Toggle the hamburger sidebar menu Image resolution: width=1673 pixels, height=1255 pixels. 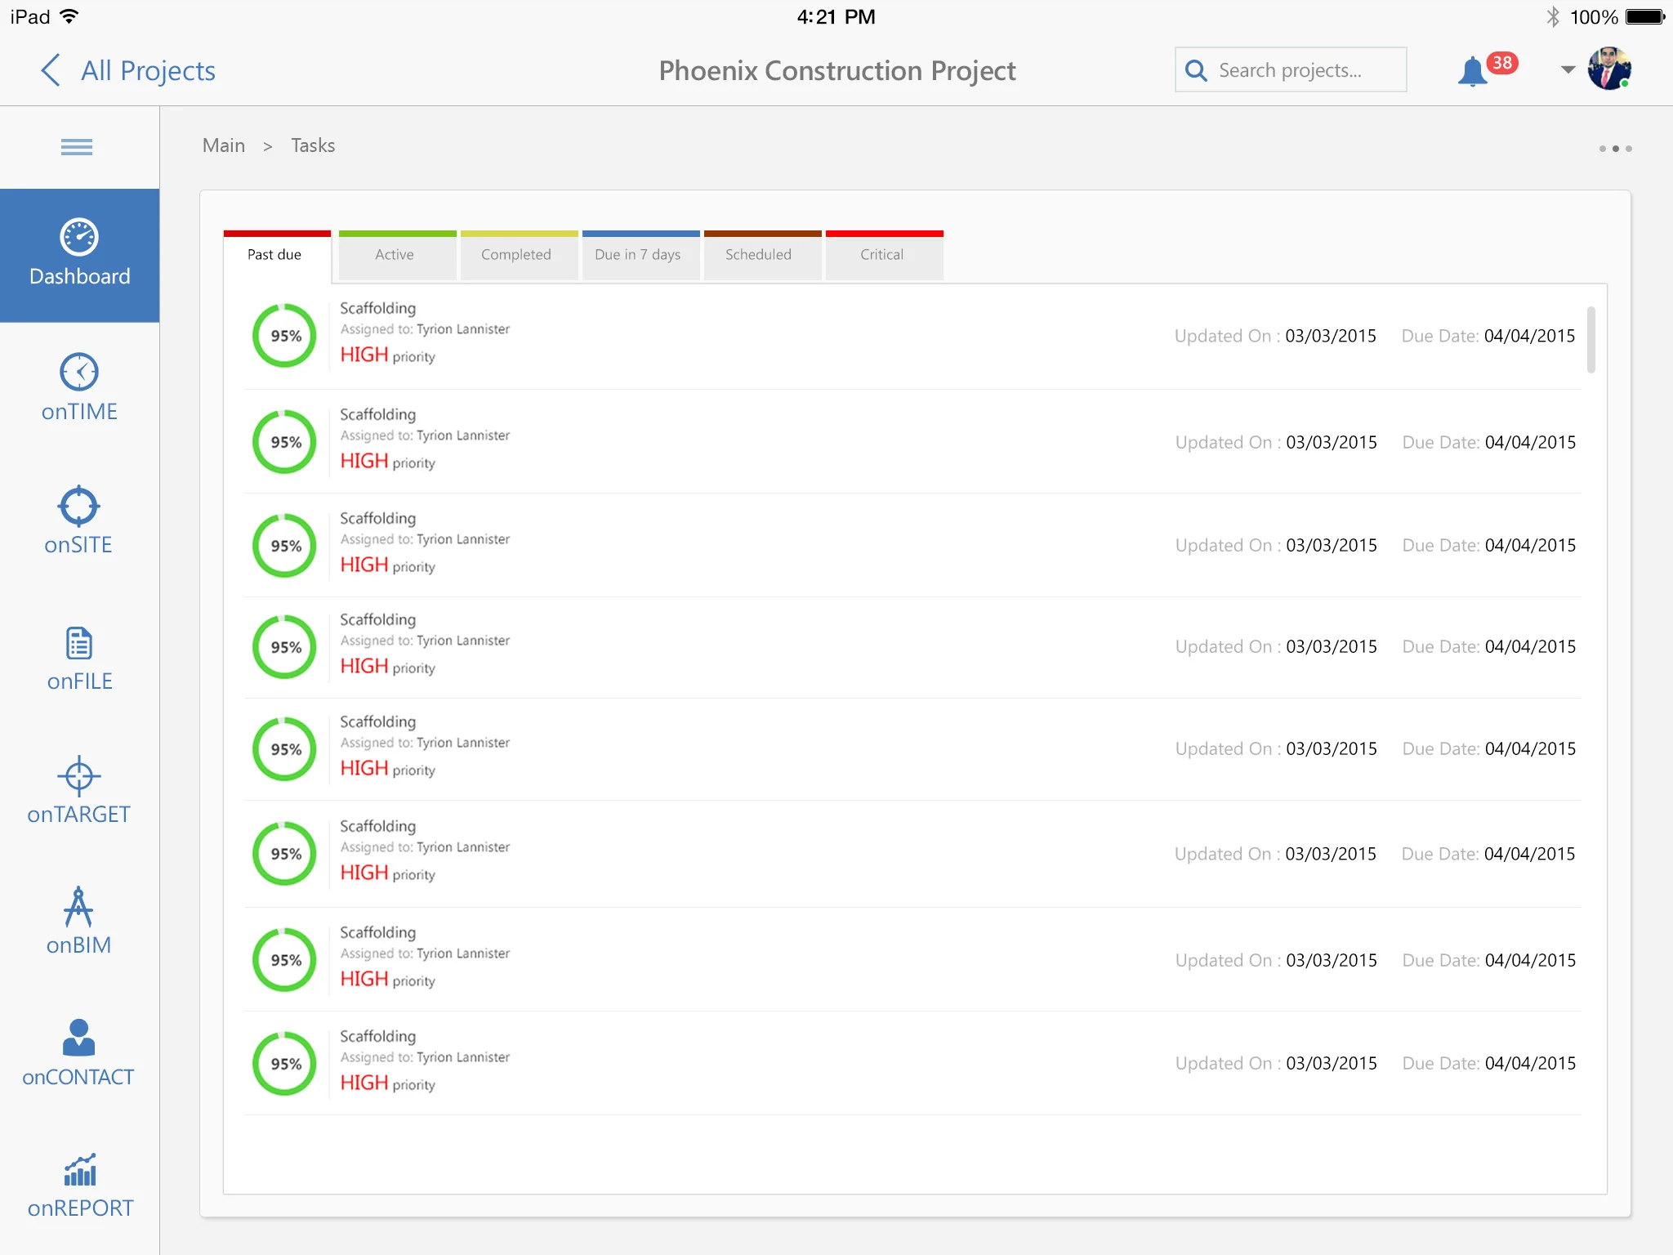(x=77, y=147)
